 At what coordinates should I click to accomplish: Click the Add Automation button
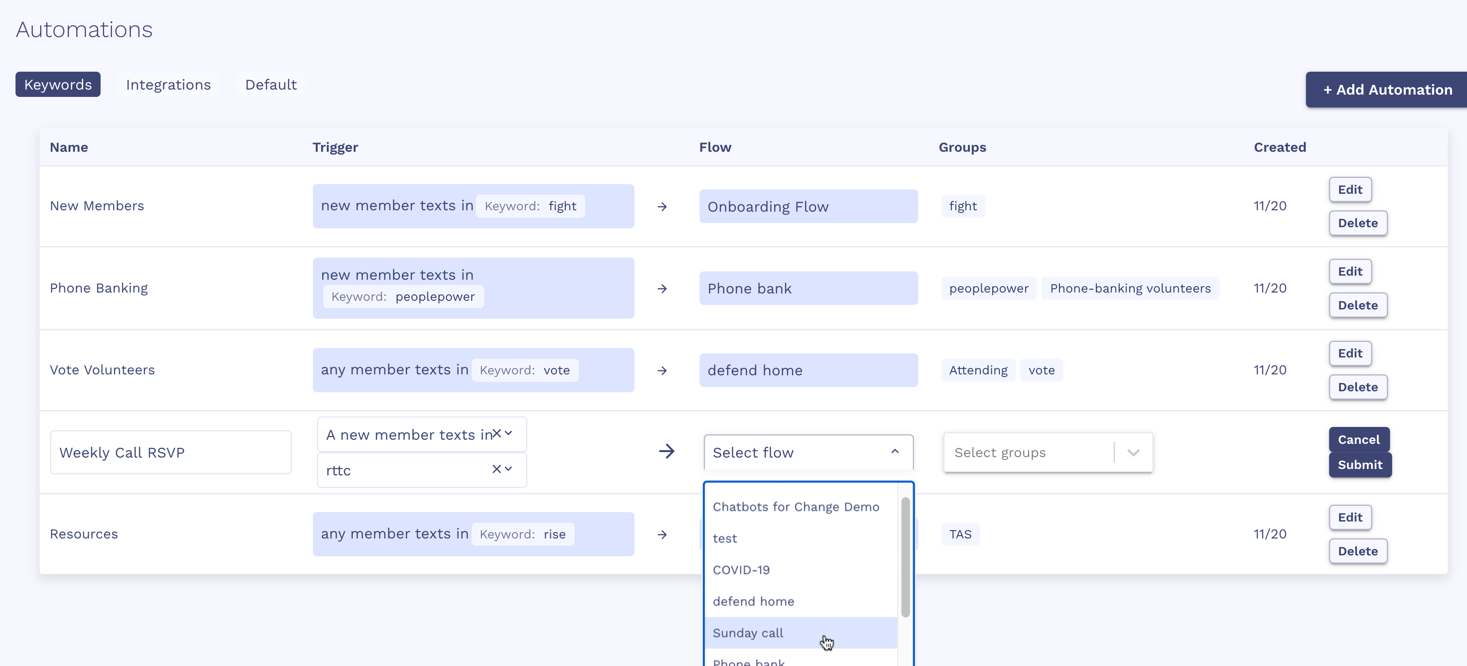coord(1387,90)
